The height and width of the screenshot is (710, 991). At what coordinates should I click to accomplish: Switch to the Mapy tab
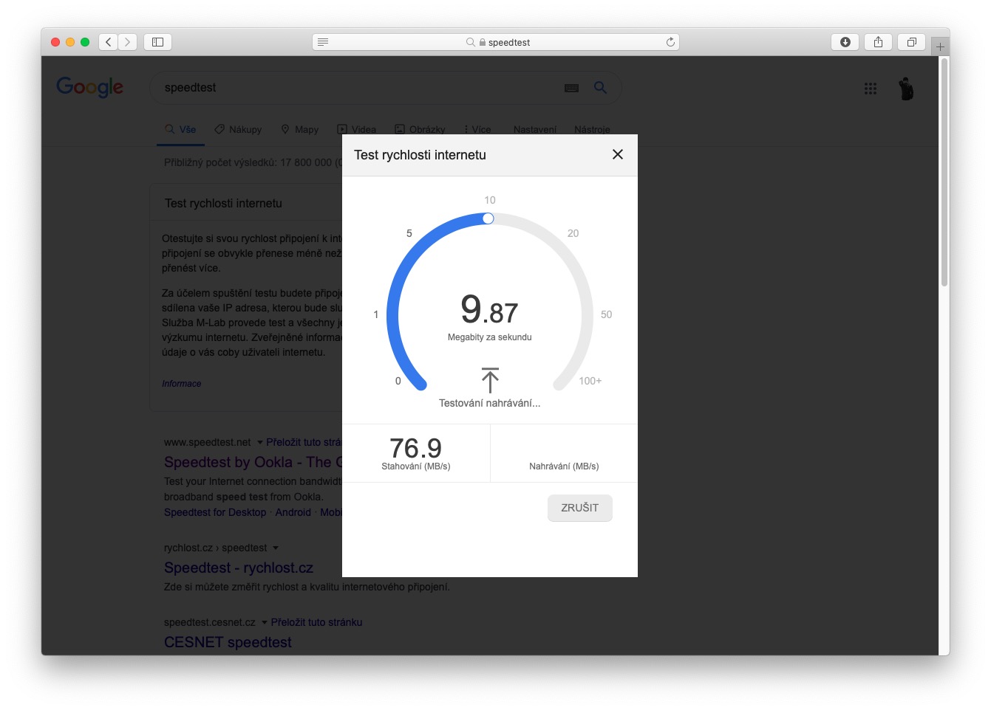tap(299, 129)
